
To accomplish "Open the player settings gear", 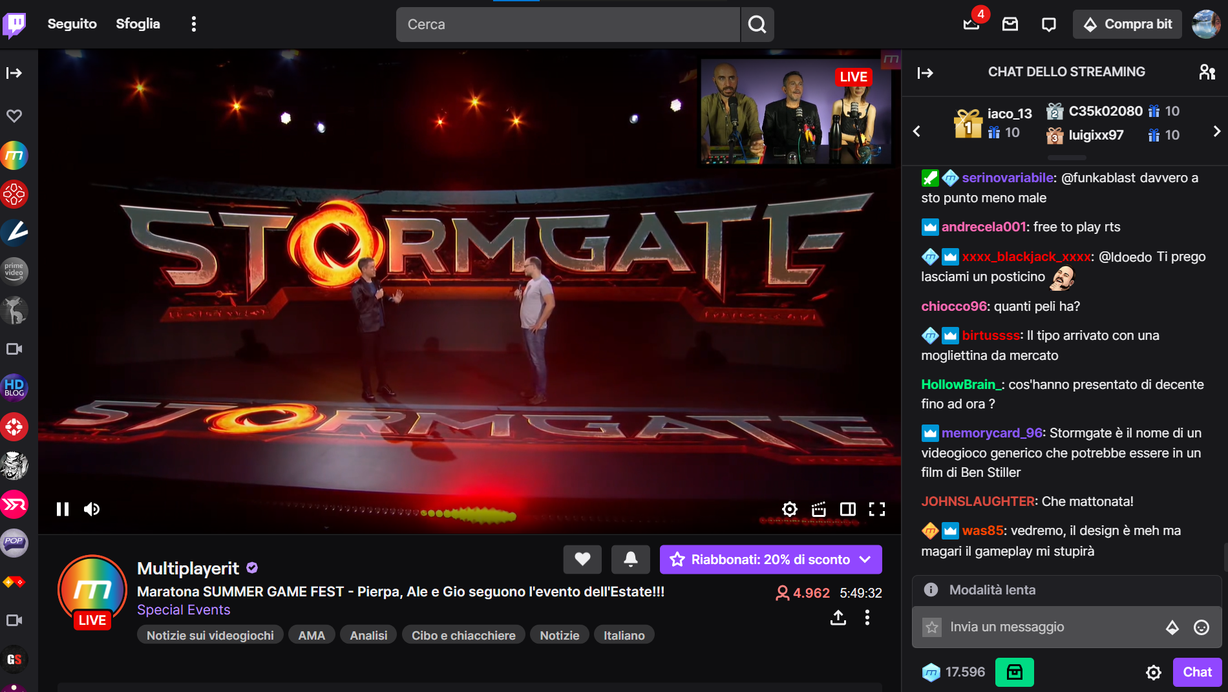I will (789, 509).
